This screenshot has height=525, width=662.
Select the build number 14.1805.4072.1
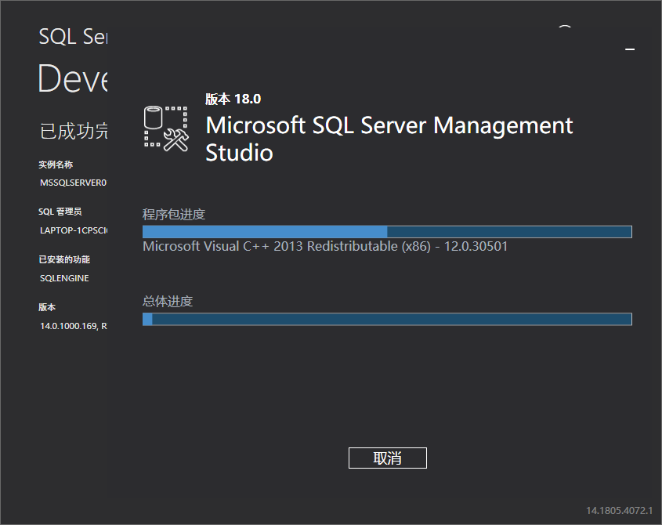click(619, 511)
